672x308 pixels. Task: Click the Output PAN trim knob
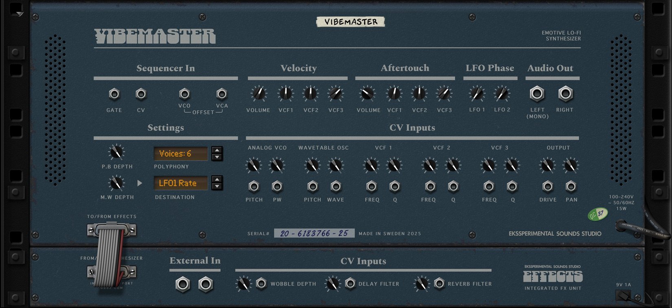click(x=571, y=166)
